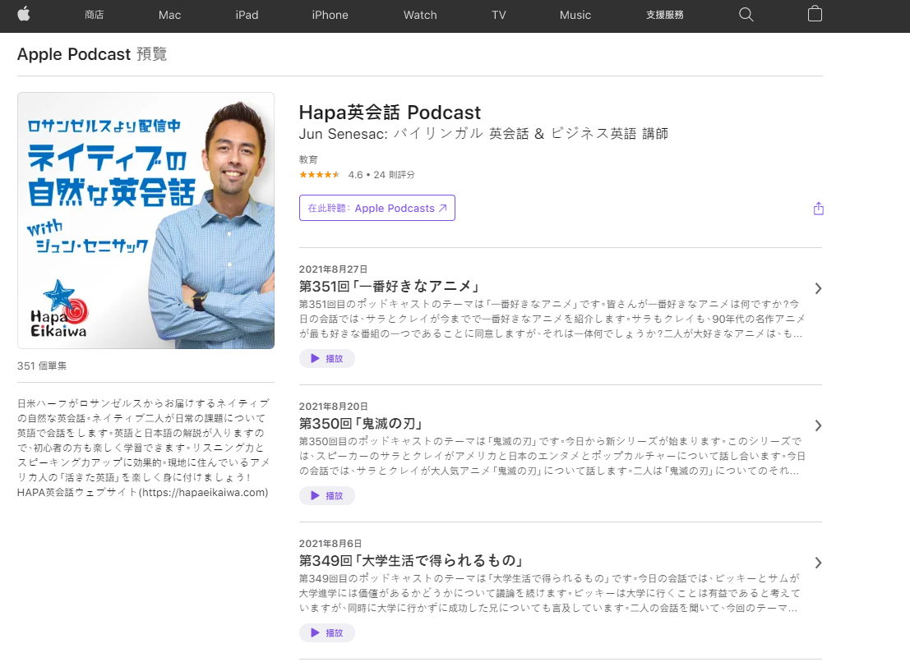
Task: Go to the Mac menu item
Action: [169, 15]
